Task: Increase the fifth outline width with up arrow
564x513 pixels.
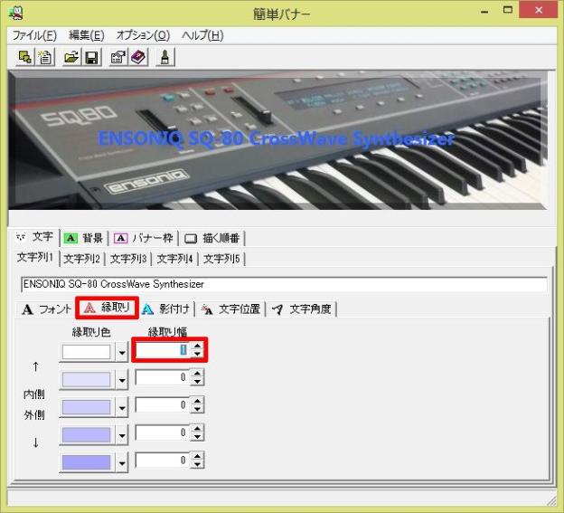Action: [197, 456]
